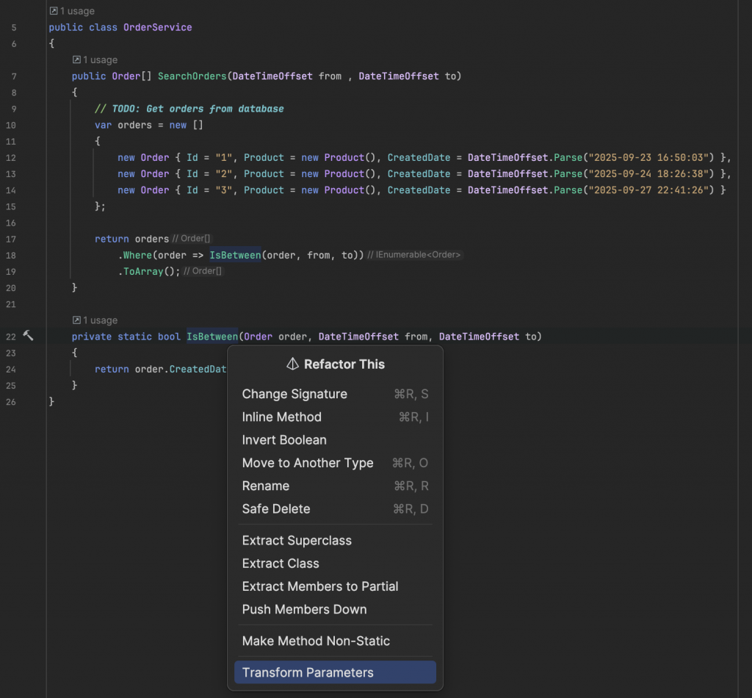Viewport: 752px width, 698px height.
Task: Click the hammer quick-action icon on line 22
Action: (x=29, y=336)
